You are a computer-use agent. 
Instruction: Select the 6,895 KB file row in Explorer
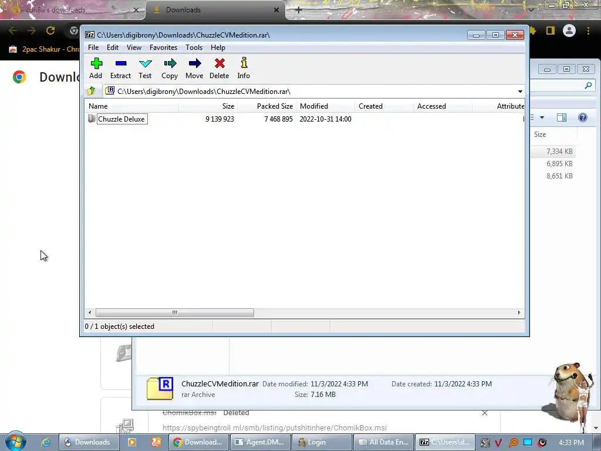[553, 164]
